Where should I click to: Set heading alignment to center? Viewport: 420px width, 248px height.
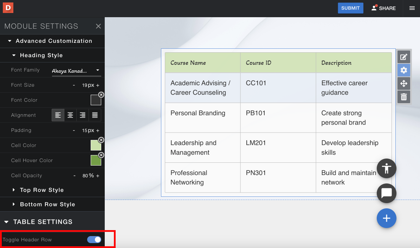70,115
